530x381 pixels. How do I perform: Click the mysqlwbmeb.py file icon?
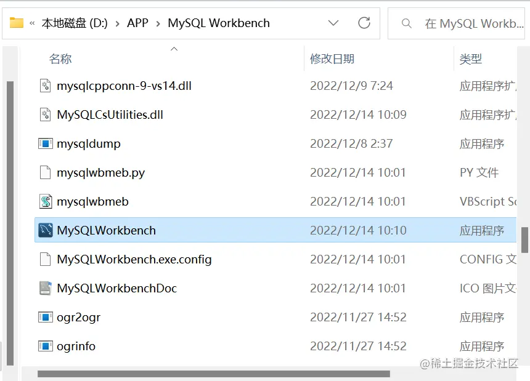click(45, 172)
